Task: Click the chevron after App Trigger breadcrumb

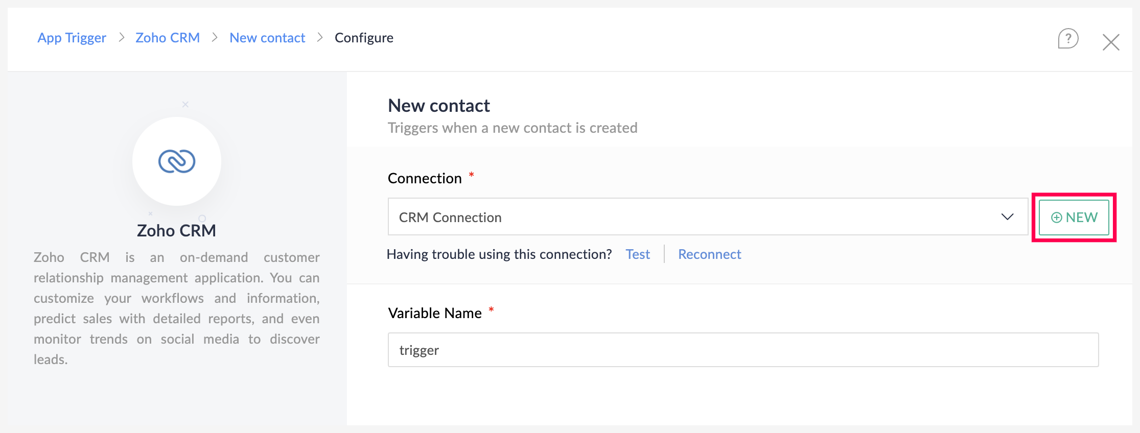Action: (122, 38)
